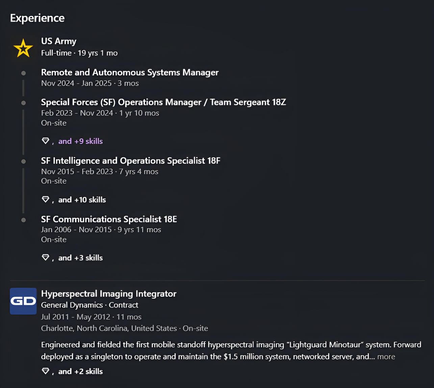Expand "and +9 skills" for Team Sergeant role
The image size is (434, 388).
[x=80, y=141]
